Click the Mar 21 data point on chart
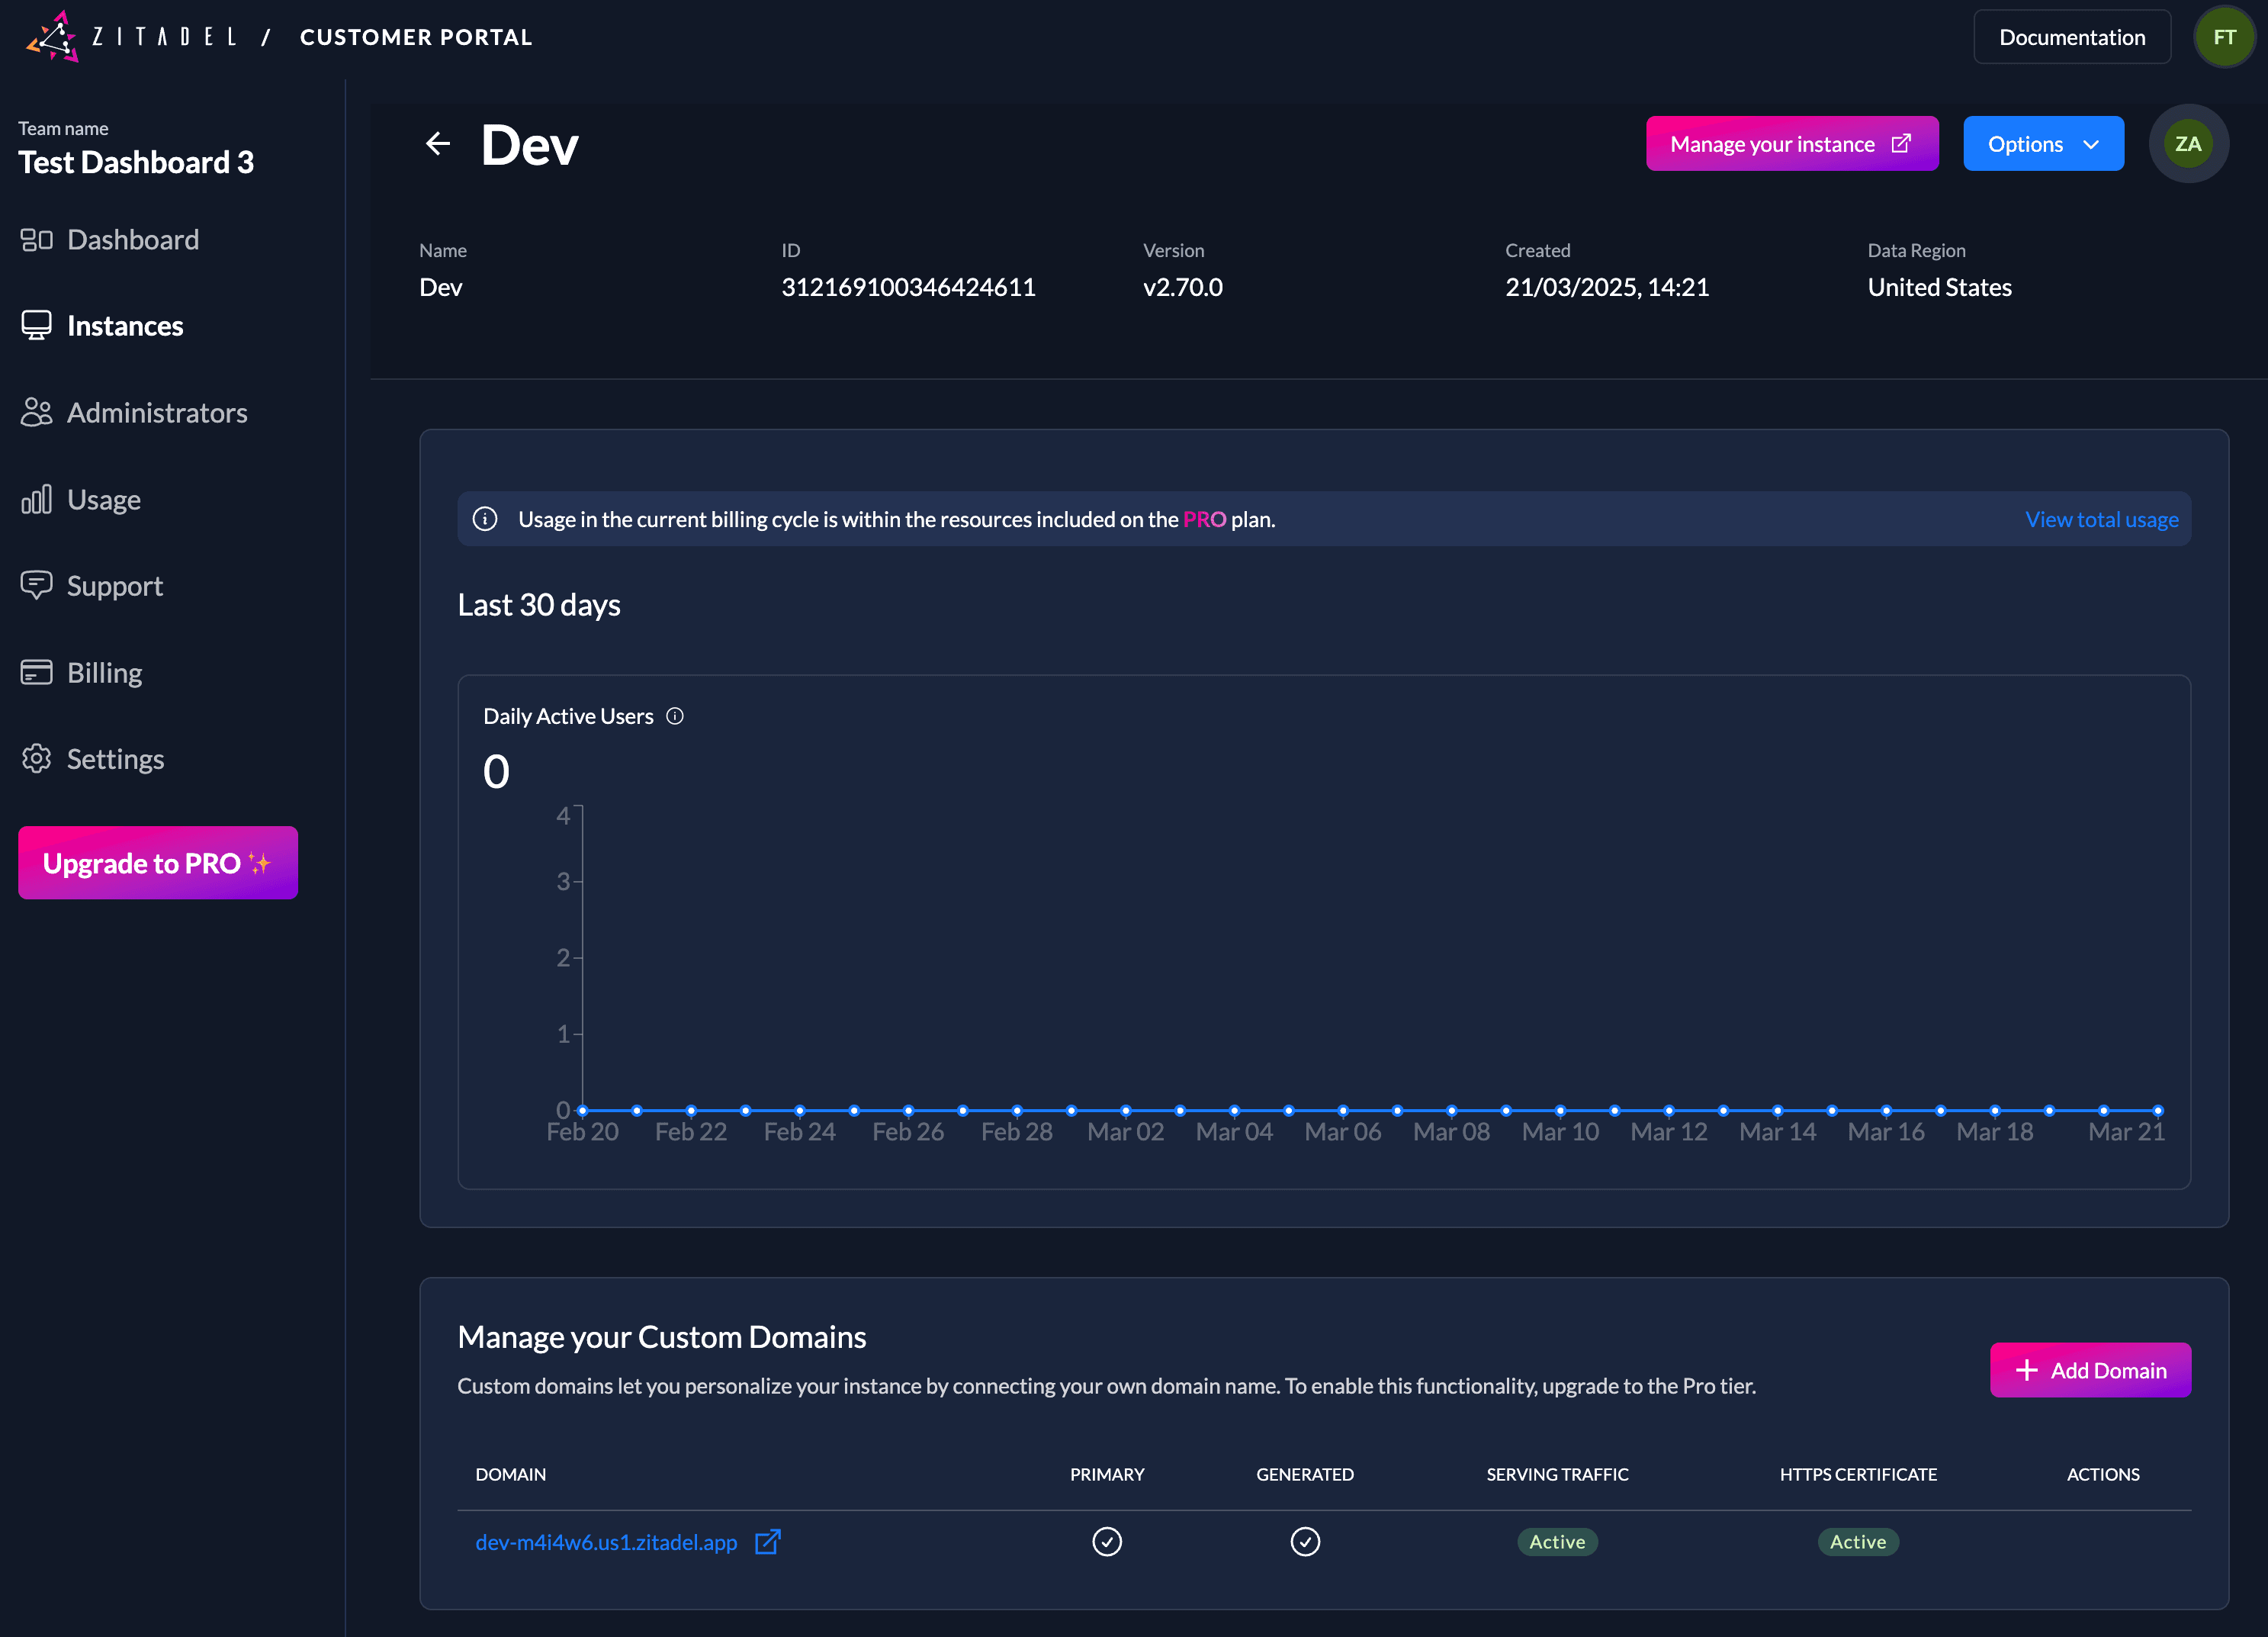2268x1637 pixels. coord(2157,1110)
